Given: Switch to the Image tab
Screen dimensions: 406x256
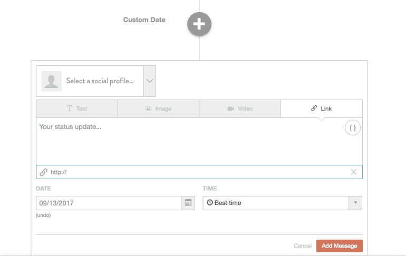Looking at the screenshot, I should [x=158, y=109].
